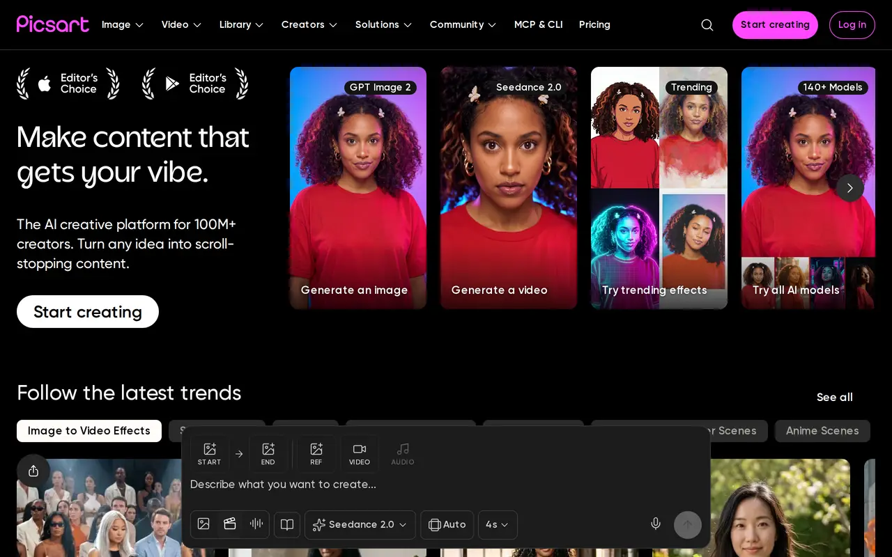Click the share icon on the trend video
892x557 pixels.
coord(33,471)
